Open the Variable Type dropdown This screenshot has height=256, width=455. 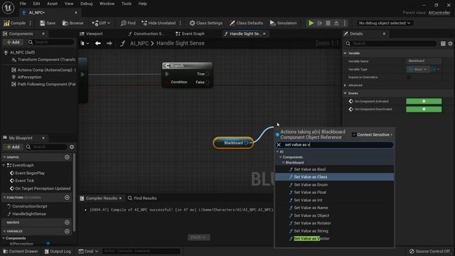pos(418,69)
